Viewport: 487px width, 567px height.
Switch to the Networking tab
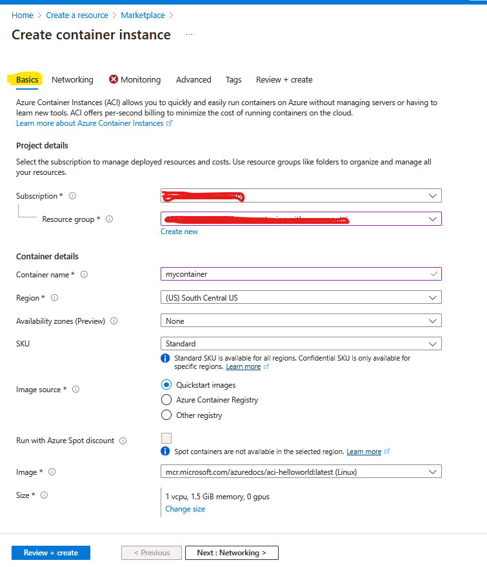72,79
